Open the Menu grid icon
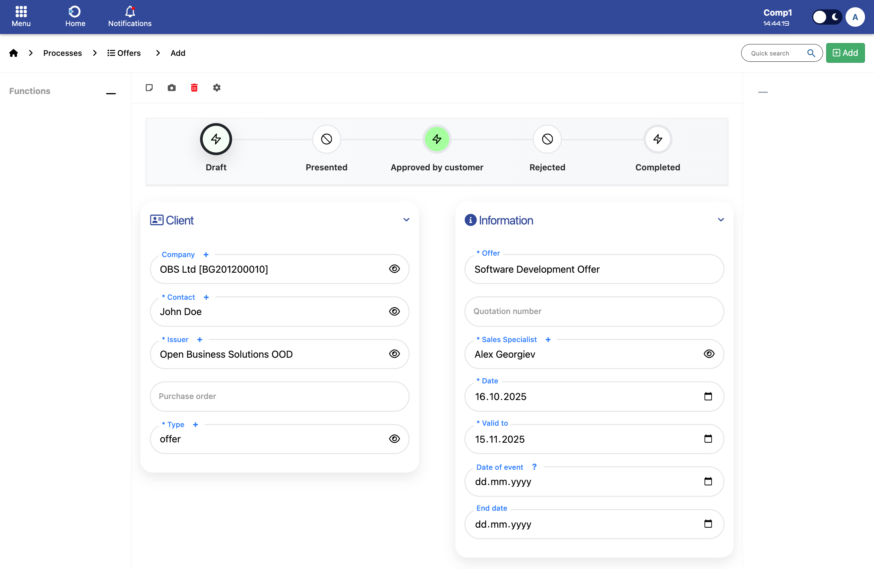The width and height of the screenshot is (874, 569). (21, 17)
